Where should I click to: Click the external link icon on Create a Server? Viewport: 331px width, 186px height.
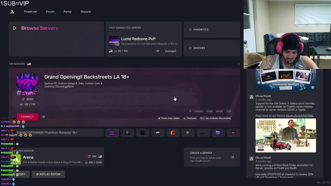point(233,157)
